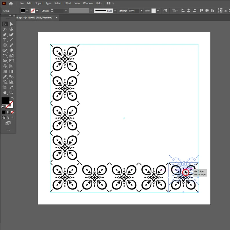The image size is (230, 230).
Task: Open the fill color dropdown in control bar
Action: 27,11
